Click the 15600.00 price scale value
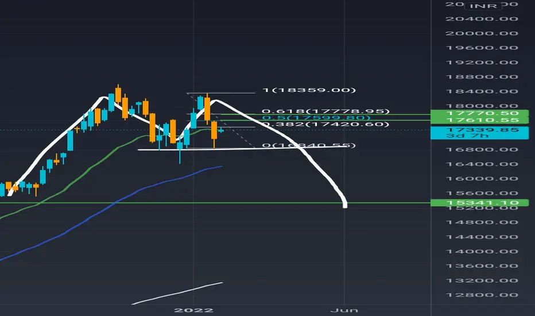The height and width of the screenshot is (316, 535). (482, 194)
